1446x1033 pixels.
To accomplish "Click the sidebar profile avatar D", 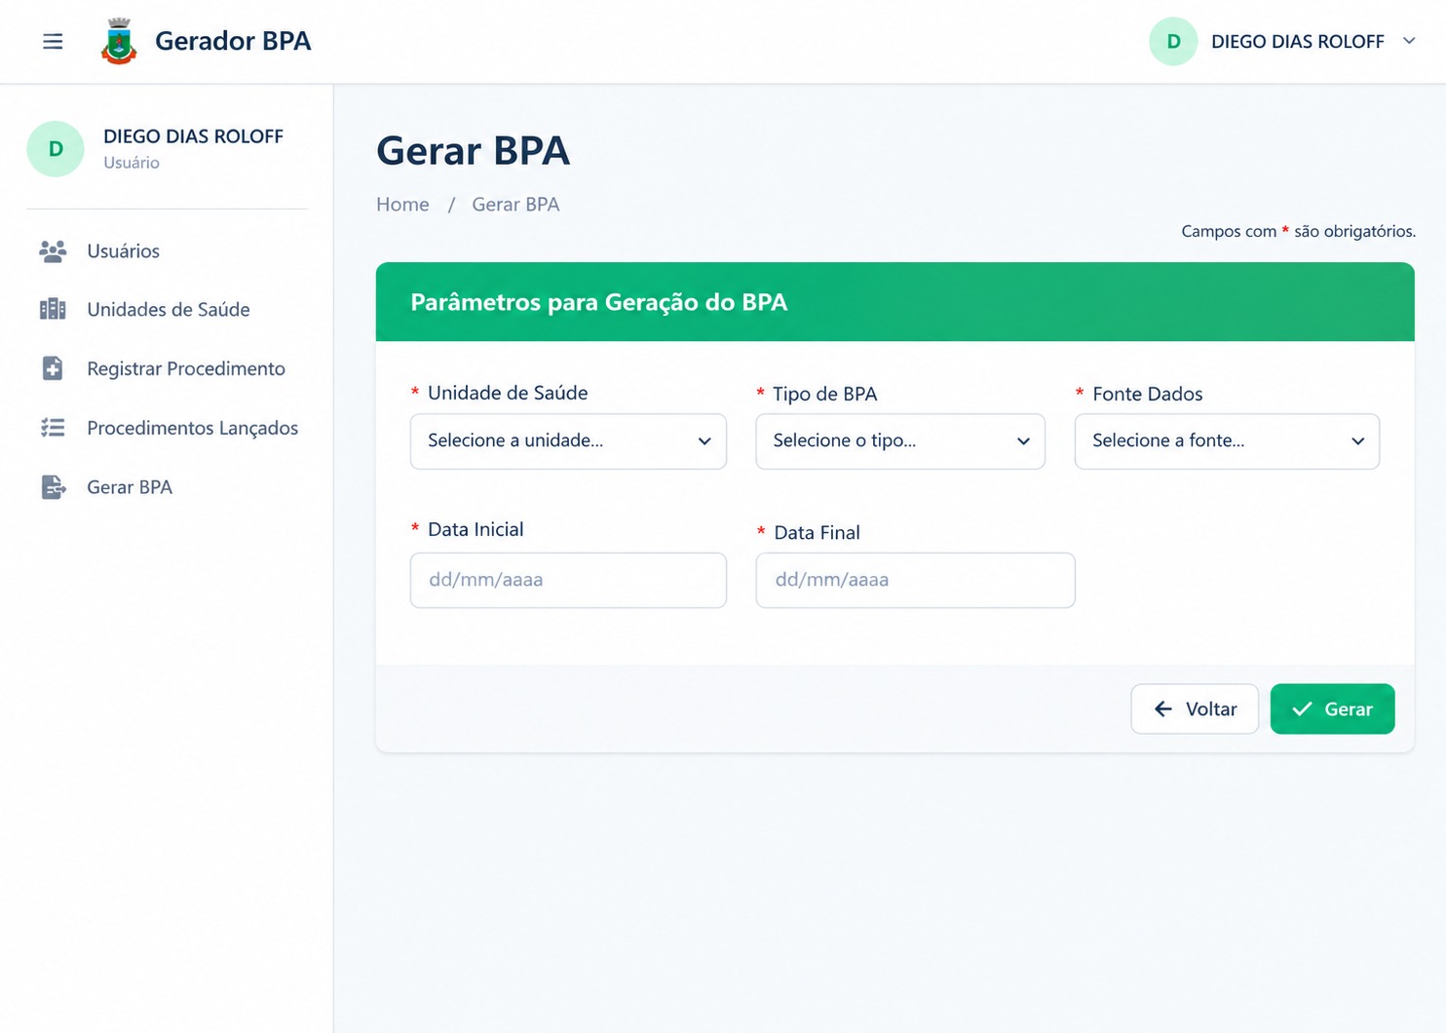I will click(56, 149).
